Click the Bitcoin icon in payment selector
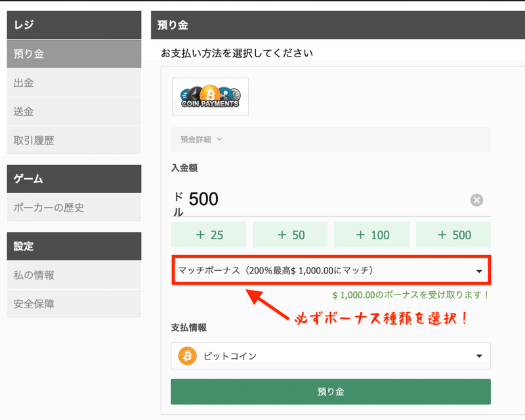This screenshot has width=525, height=420. [186, 356]
